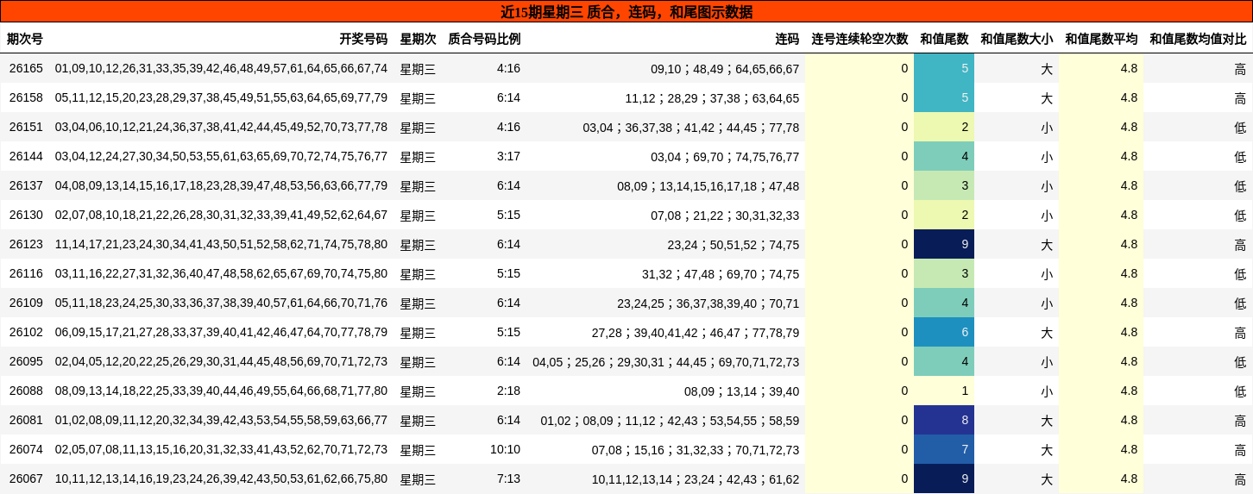Click 连码 cell 08,09；13,14；39,40
The width and height of the screenshot is (1253, 494).
point(742,391)
